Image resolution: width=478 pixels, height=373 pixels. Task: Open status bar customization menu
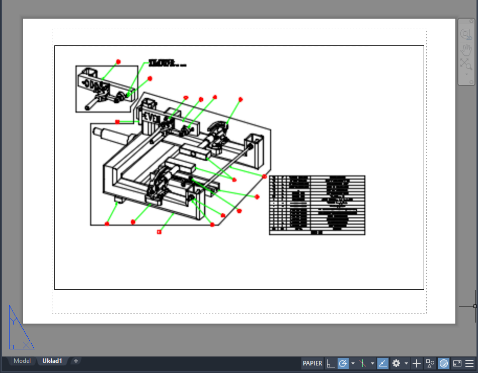pos(469,363)
